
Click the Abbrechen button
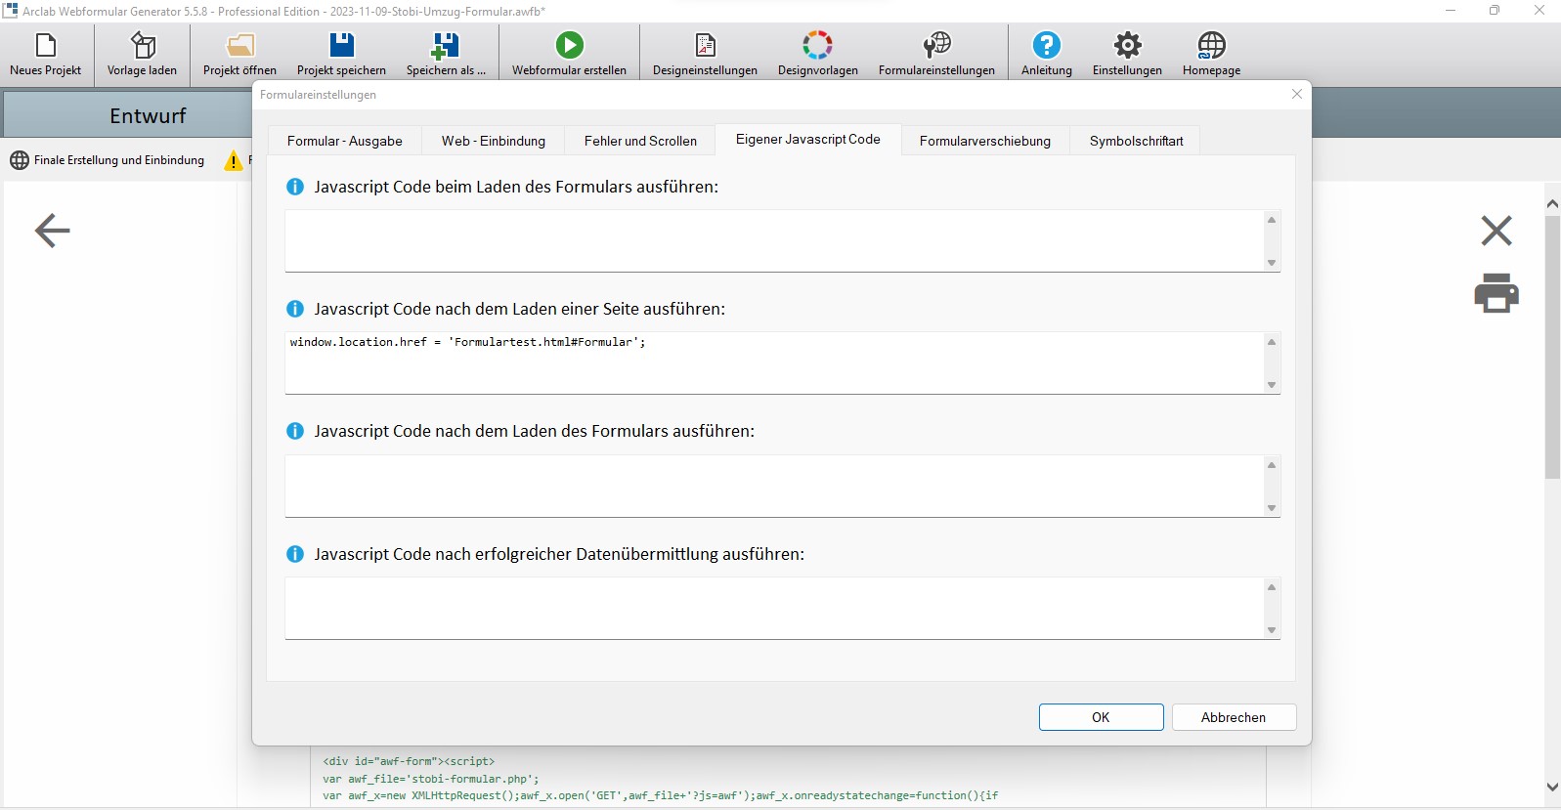[x=1233, y=717]
